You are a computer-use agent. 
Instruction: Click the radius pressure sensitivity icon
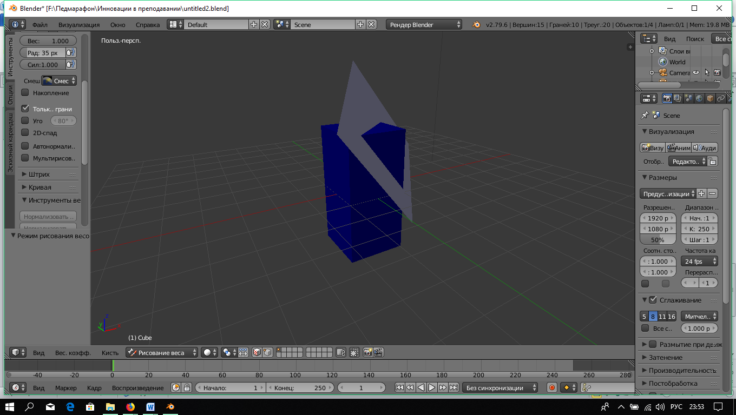click(71, 53)
